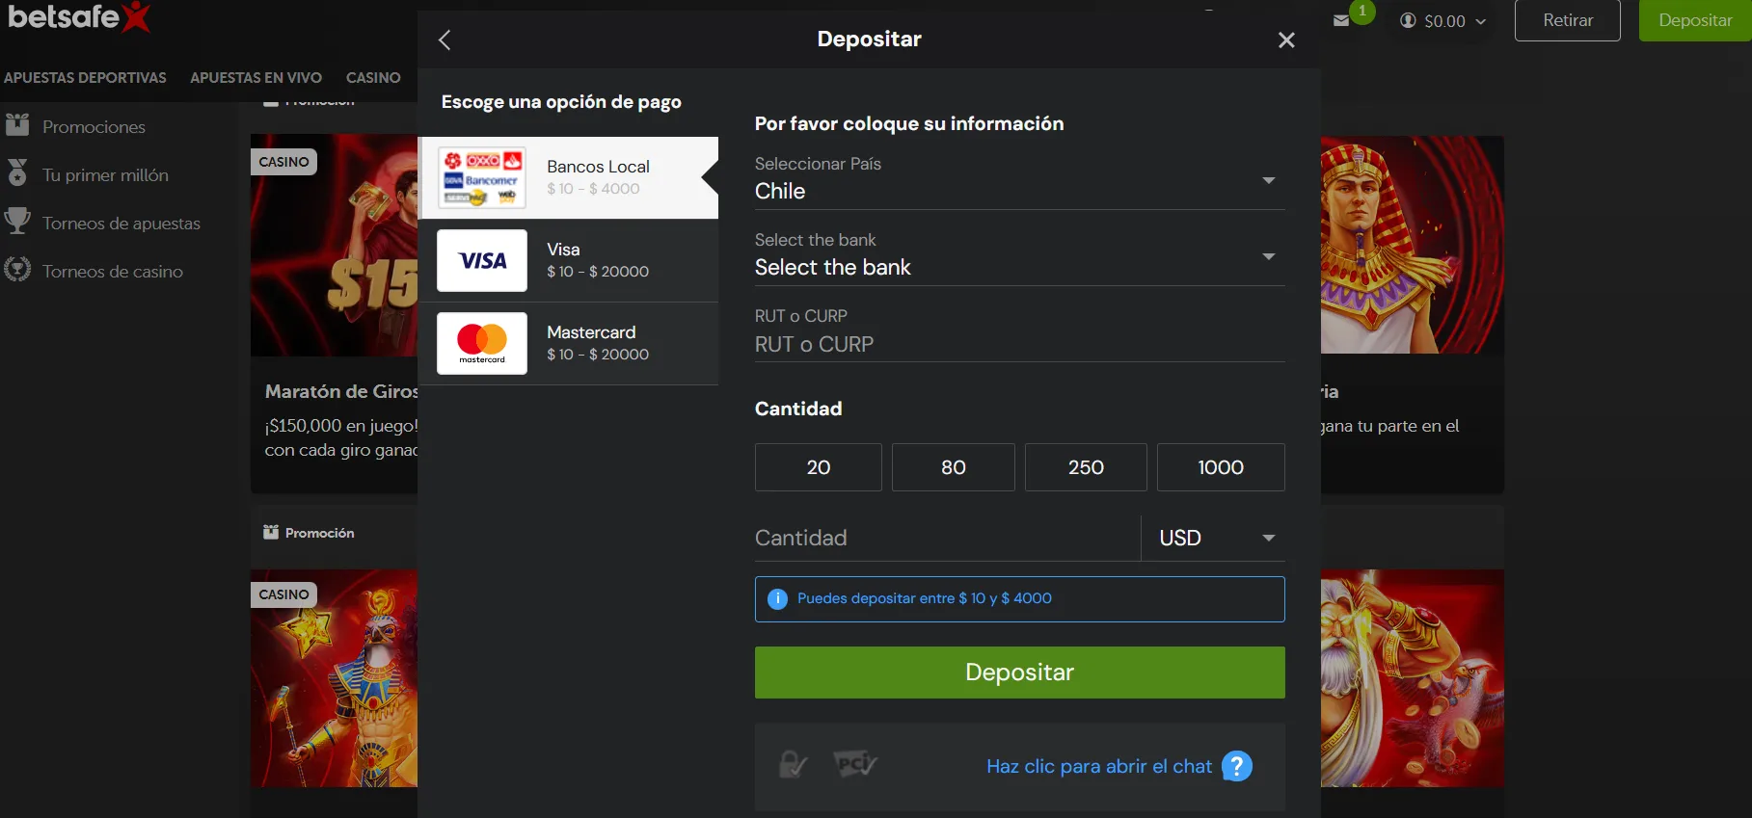1752x818 pixels.
Task: Click the large green Depositar submit button
Action: point(1019,673)
